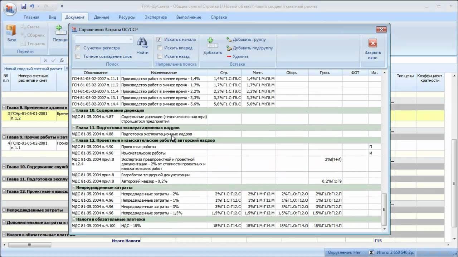Select row Авторский надзор - 0,2%
The image size is (458, 257).
226,181
